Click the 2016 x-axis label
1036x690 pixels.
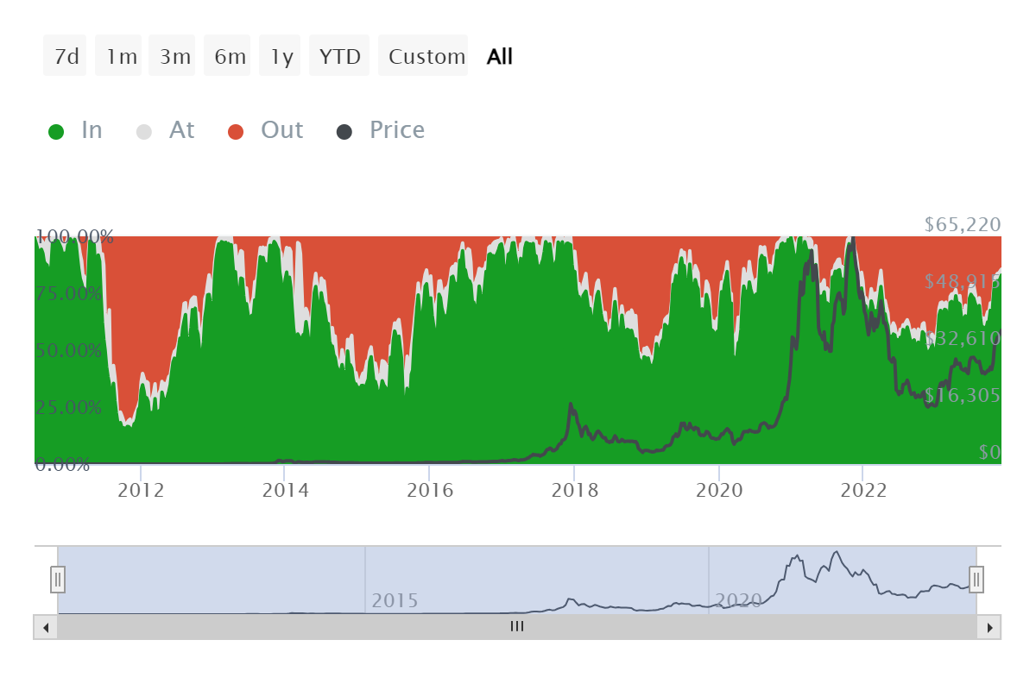[x=429, y=491]
